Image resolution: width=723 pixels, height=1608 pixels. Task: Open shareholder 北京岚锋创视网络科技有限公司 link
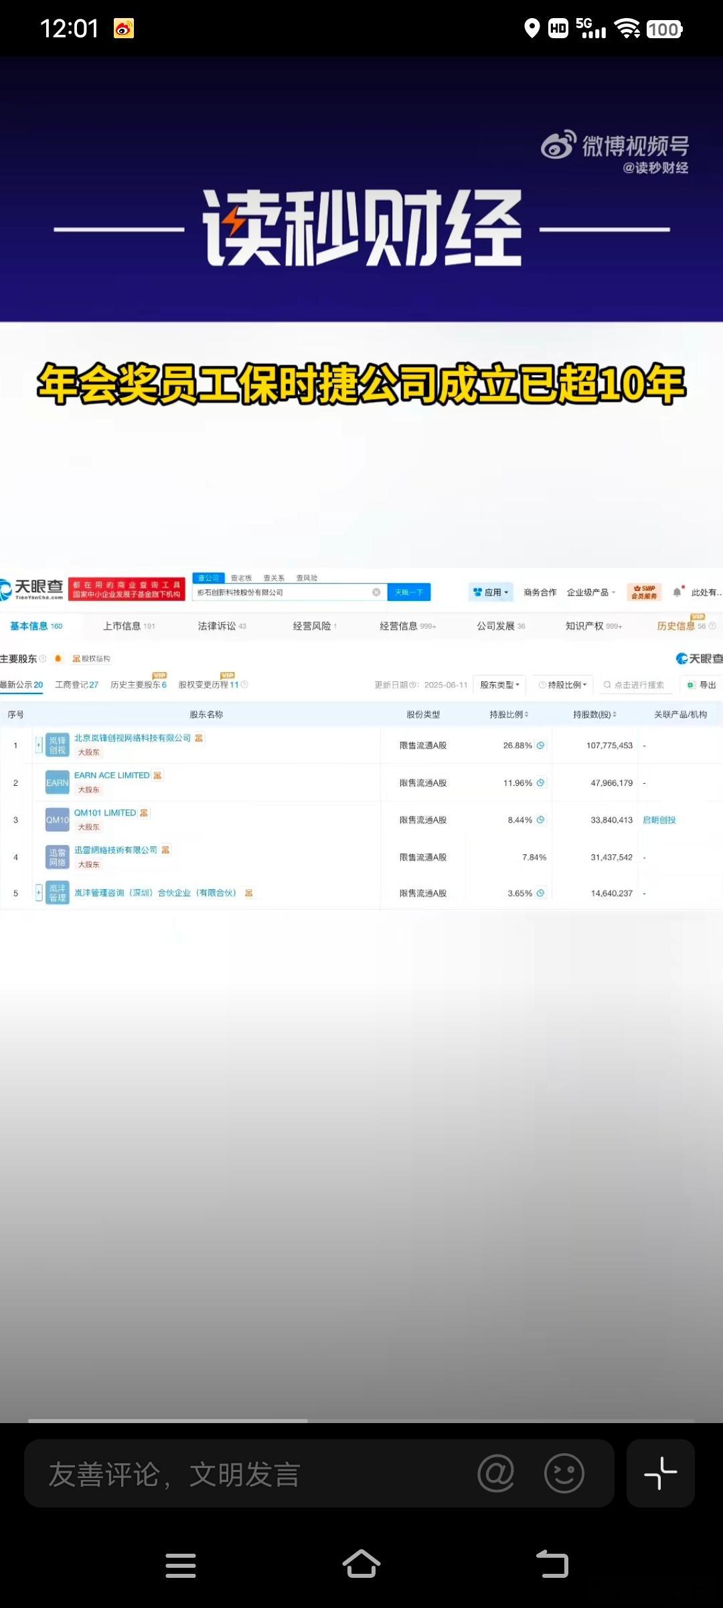[133, 738]
